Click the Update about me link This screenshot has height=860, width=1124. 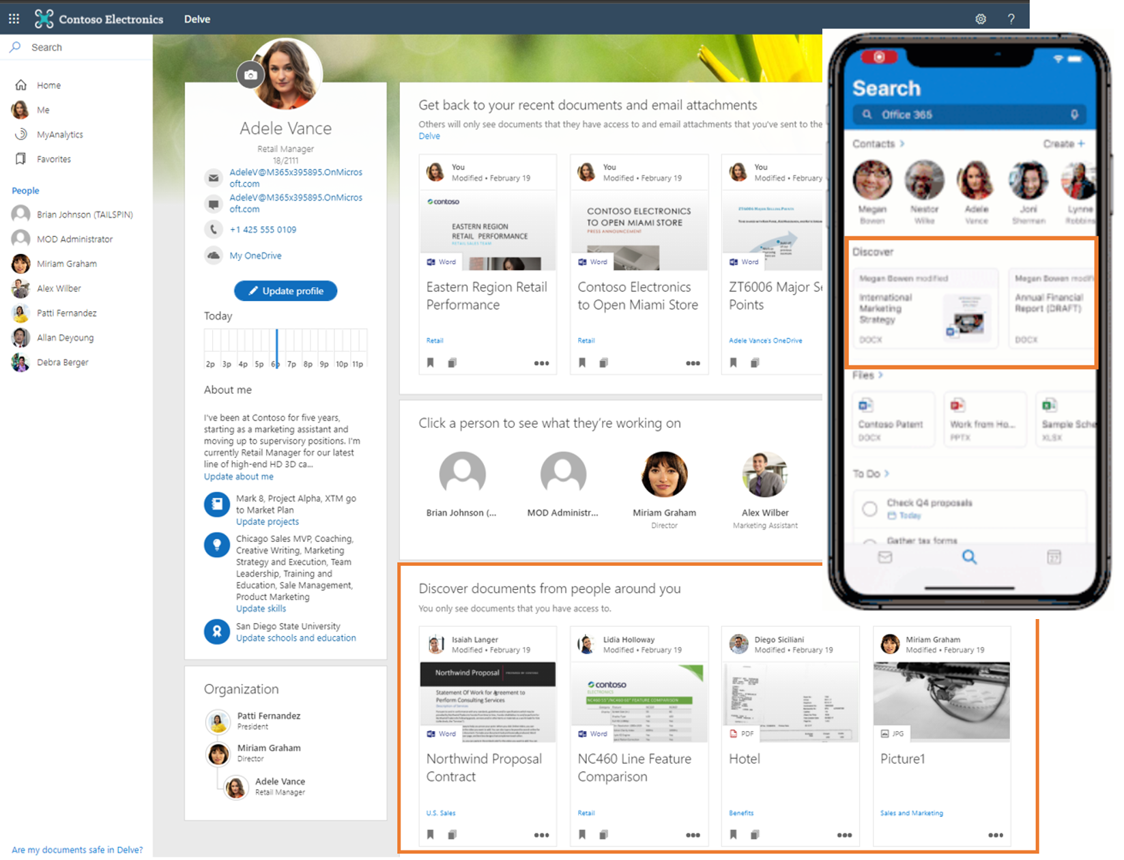pos(238,476)
